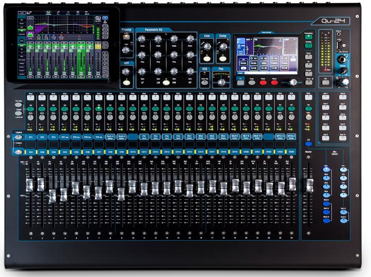The height and width of the screenshot is (277, 371).
Task: Click the LM Freq knob in Parametric EQ
Action: [x=158, y=55]
